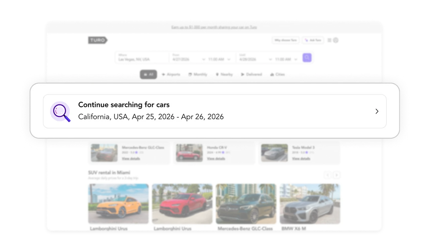Viewport: 429px width, 252px height.
Task: Switch to the Monthly tab
Action: coord(198,75)
